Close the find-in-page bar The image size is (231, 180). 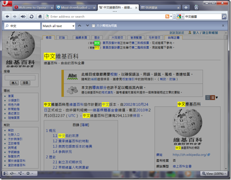223,26
